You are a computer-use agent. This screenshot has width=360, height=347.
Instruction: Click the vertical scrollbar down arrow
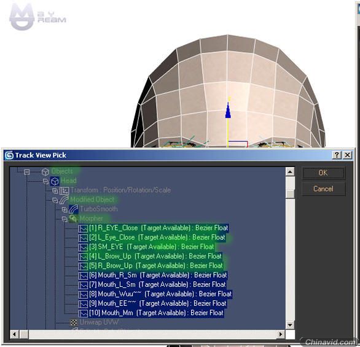click(290, 325)
